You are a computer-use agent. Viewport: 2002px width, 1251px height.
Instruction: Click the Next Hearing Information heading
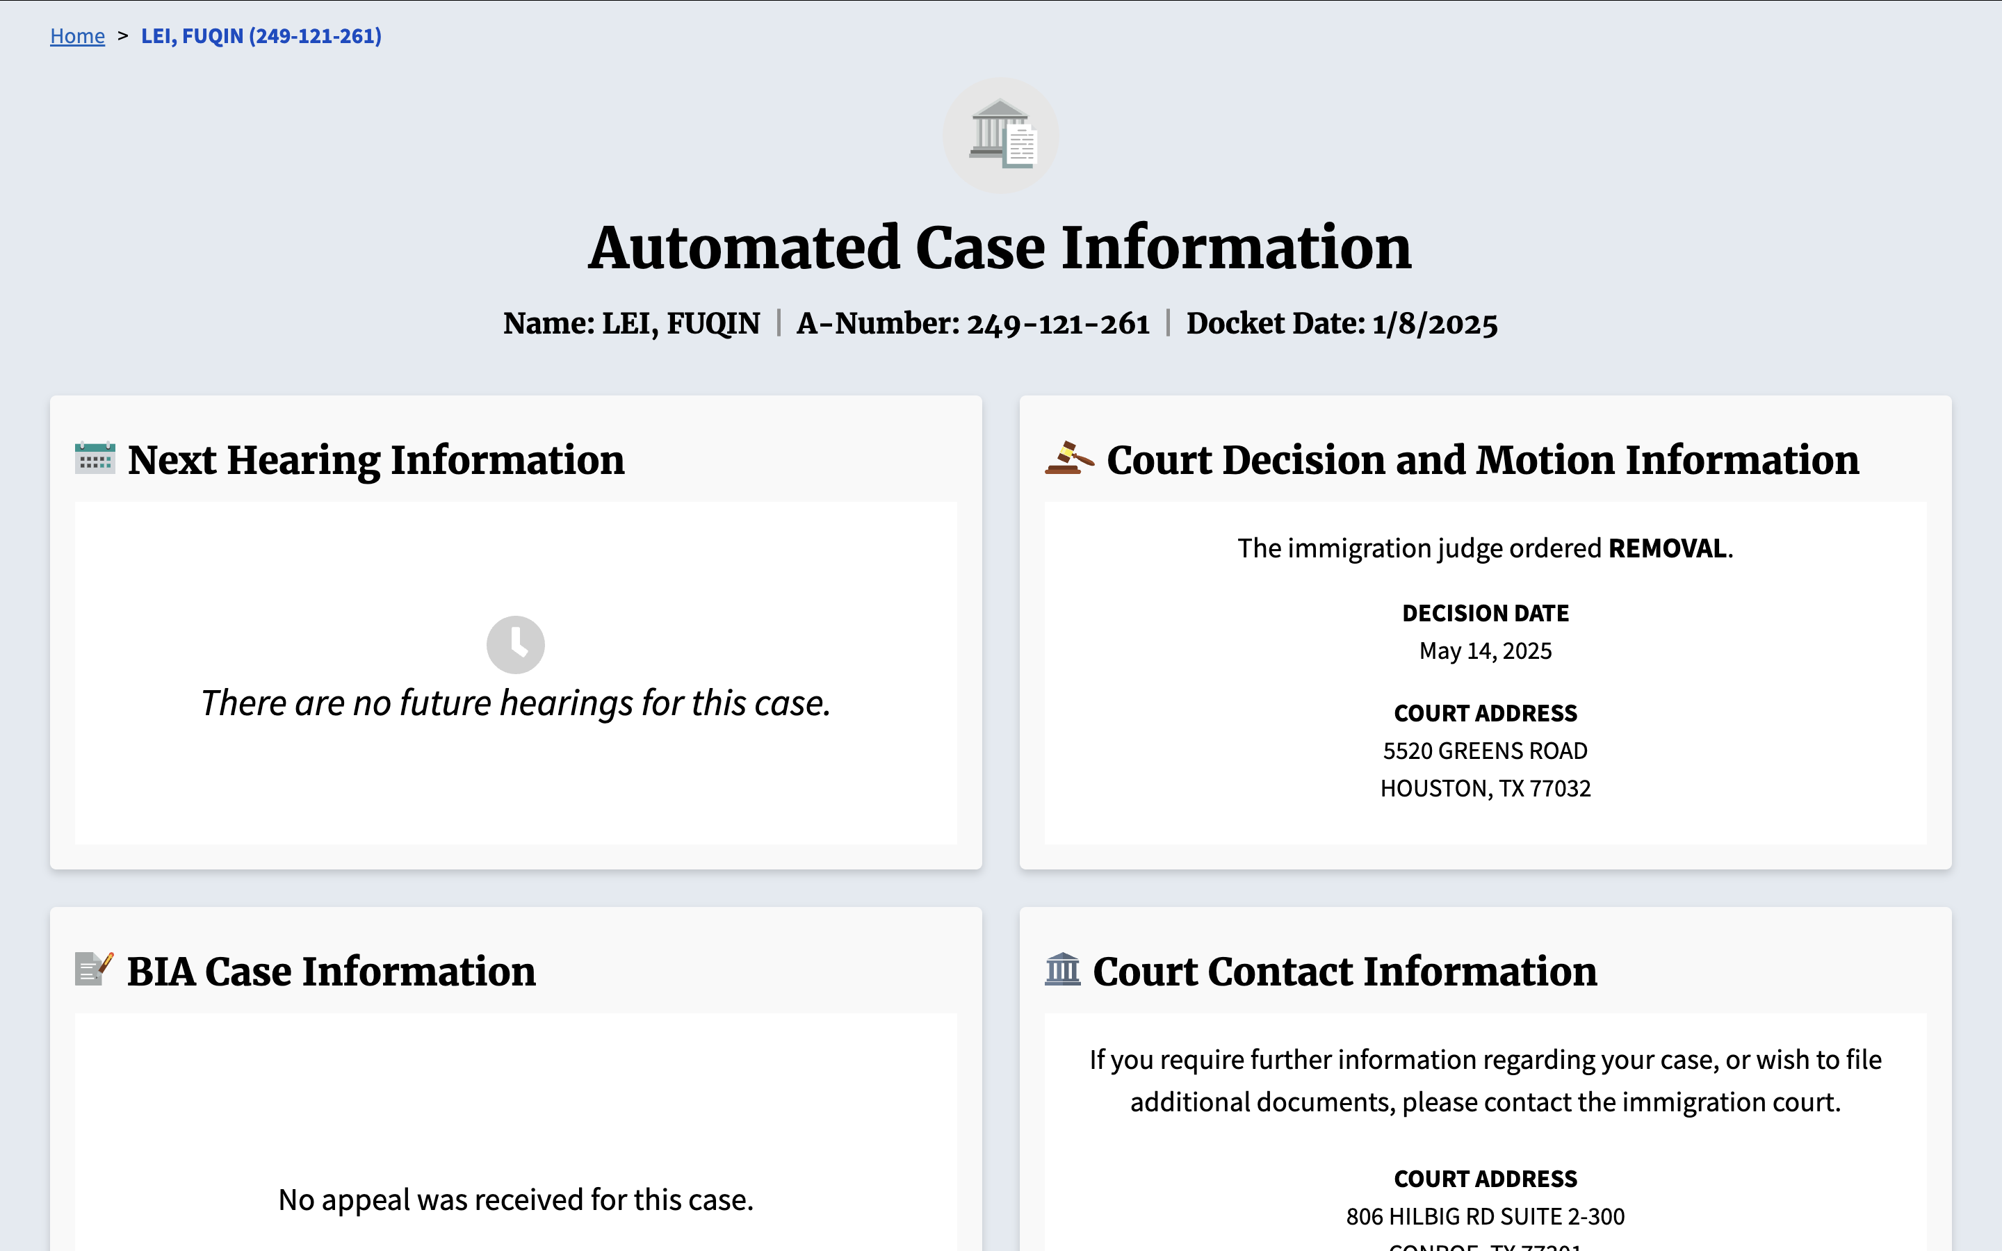pyautogui.click(x=376, y=460)
